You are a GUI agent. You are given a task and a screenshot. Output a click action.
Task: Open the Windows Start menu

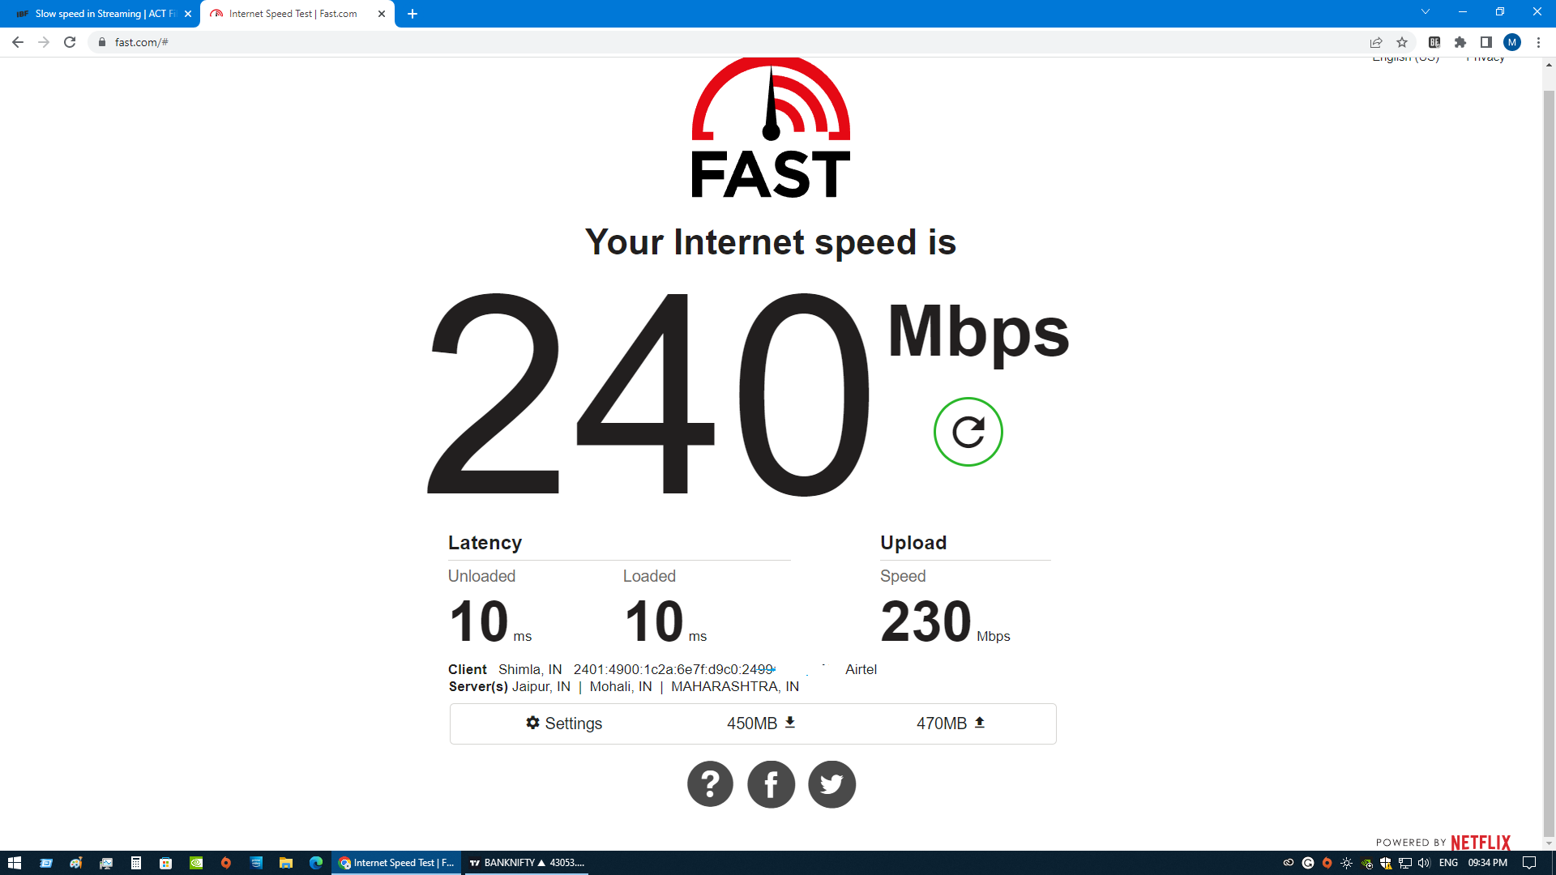(14, 863)
